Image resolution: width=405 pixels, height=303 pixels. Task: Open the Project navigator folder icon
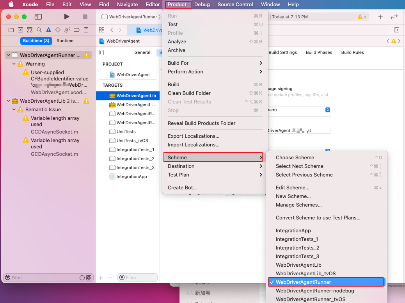[11, 30]
